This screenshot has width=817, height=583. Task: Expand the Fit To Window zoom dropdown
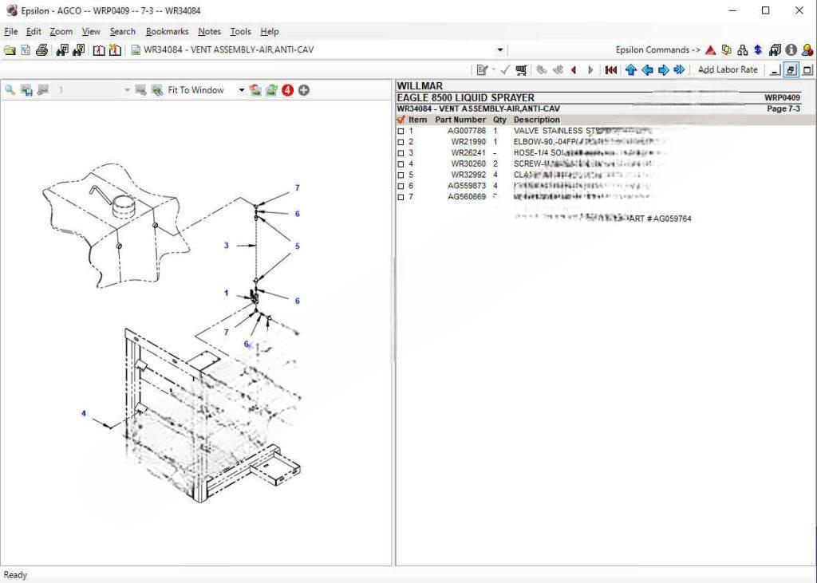point(242,90)
